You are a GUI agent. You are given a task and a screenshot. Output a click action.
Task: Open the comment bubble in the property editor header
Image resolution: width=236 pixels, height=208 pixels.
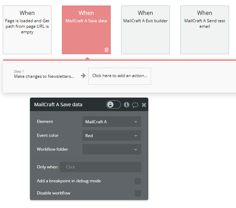click(135, 105)
